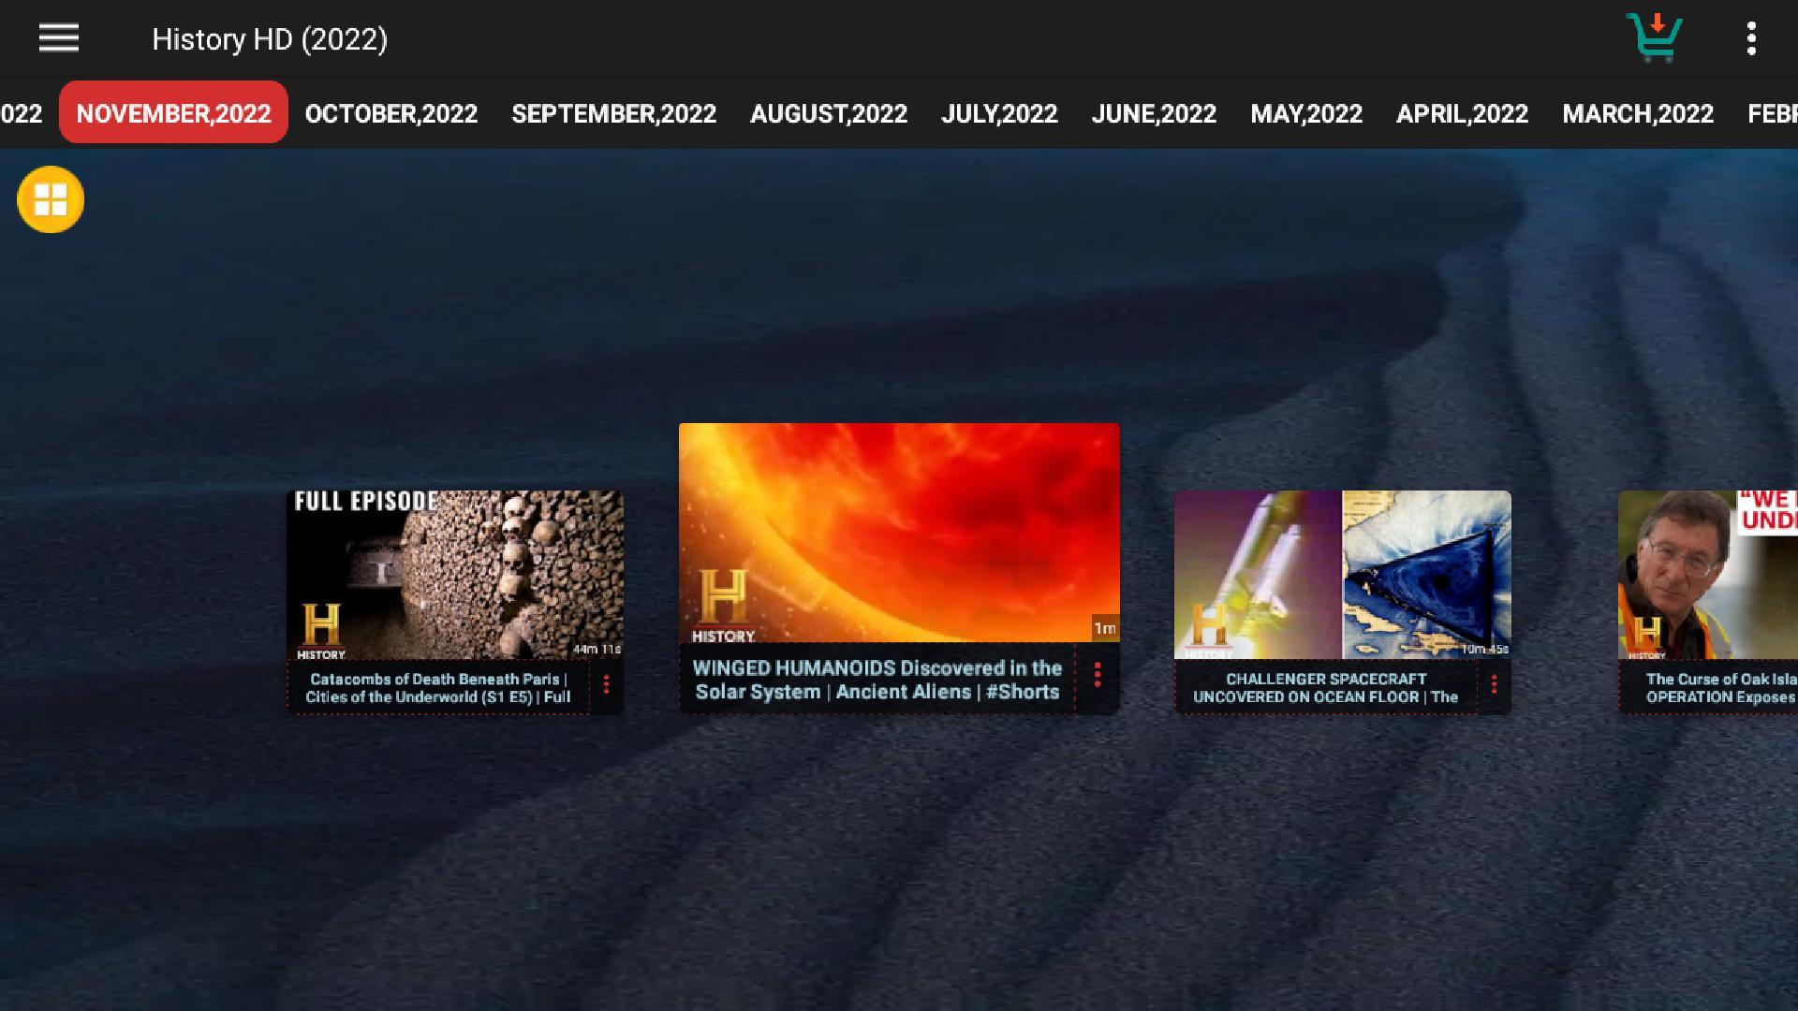Open the hamburger navigation menu
Image resolution: width=1798 pixels, height=1011 pixels.
coord(58,38)
